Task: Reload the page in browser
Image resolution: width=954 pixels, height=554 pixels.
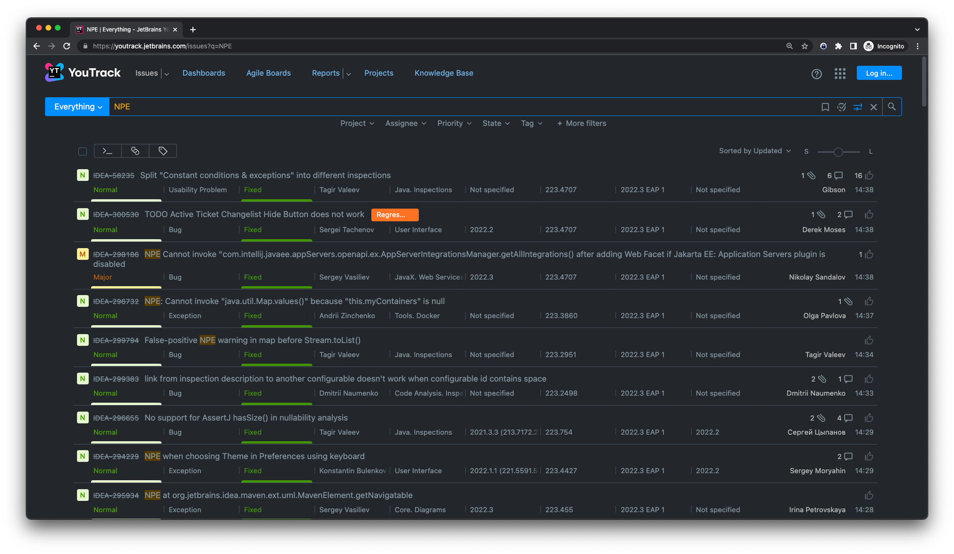Action: [x=67, y=46]
